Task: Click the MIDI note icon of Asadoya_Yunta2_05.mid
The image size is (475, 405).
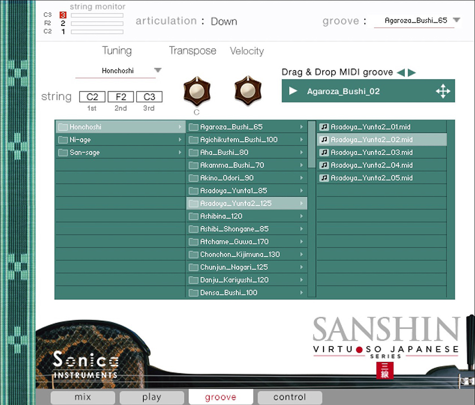Action: (x=324, y=178)
